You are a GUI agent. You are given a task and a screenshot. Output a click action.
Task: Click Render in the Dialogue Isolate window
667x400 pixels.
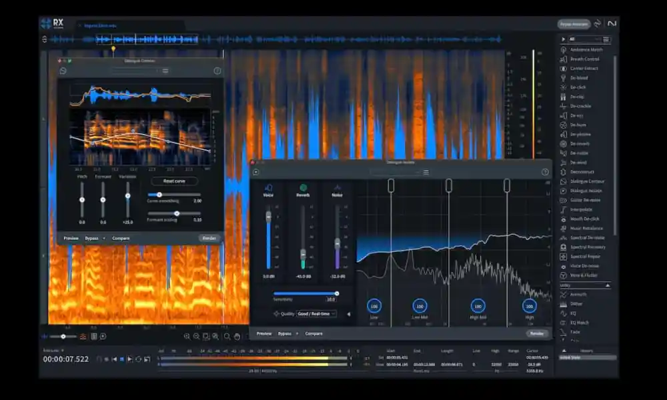click(x=537, y=333)
